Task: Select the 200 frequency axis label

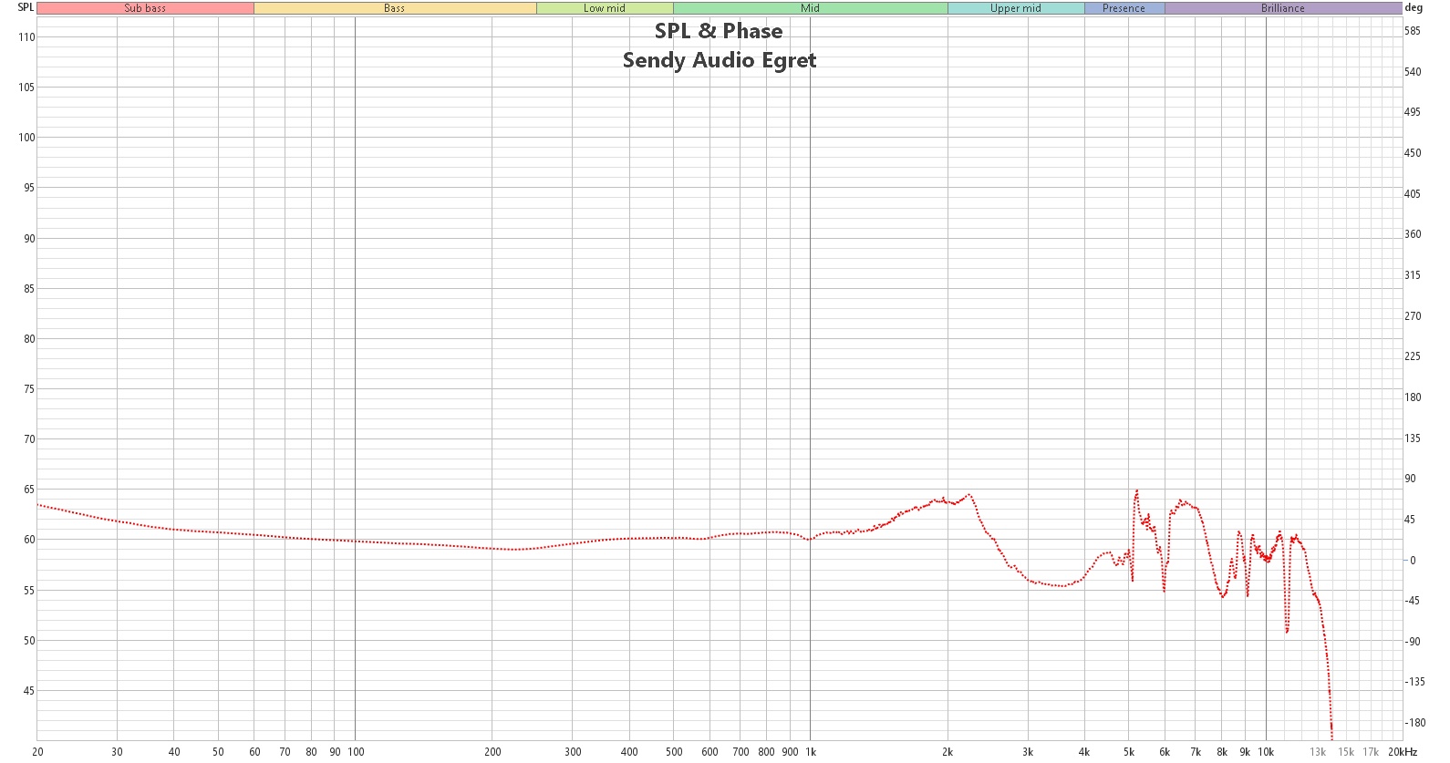Action: 492,752
